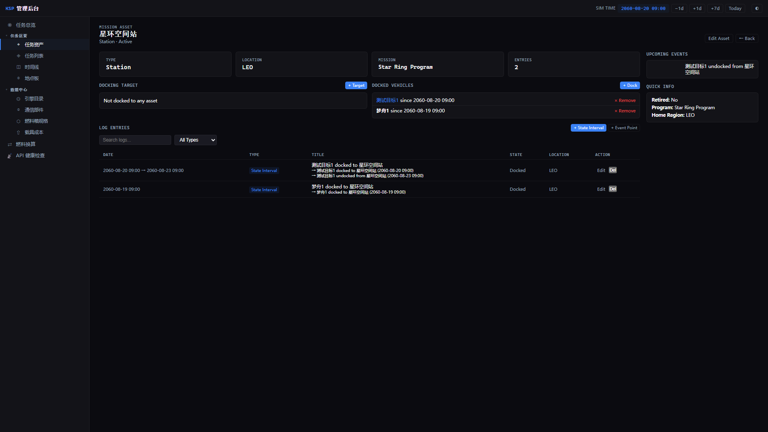Go back with the ← Back button
The width and height of the screenshot is (768, 432).
(747, 38)
